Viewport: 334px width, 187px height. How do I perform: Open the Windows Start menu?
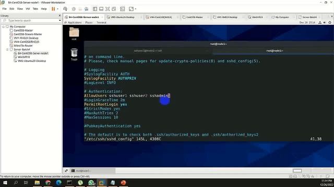(x=5, y=182)
